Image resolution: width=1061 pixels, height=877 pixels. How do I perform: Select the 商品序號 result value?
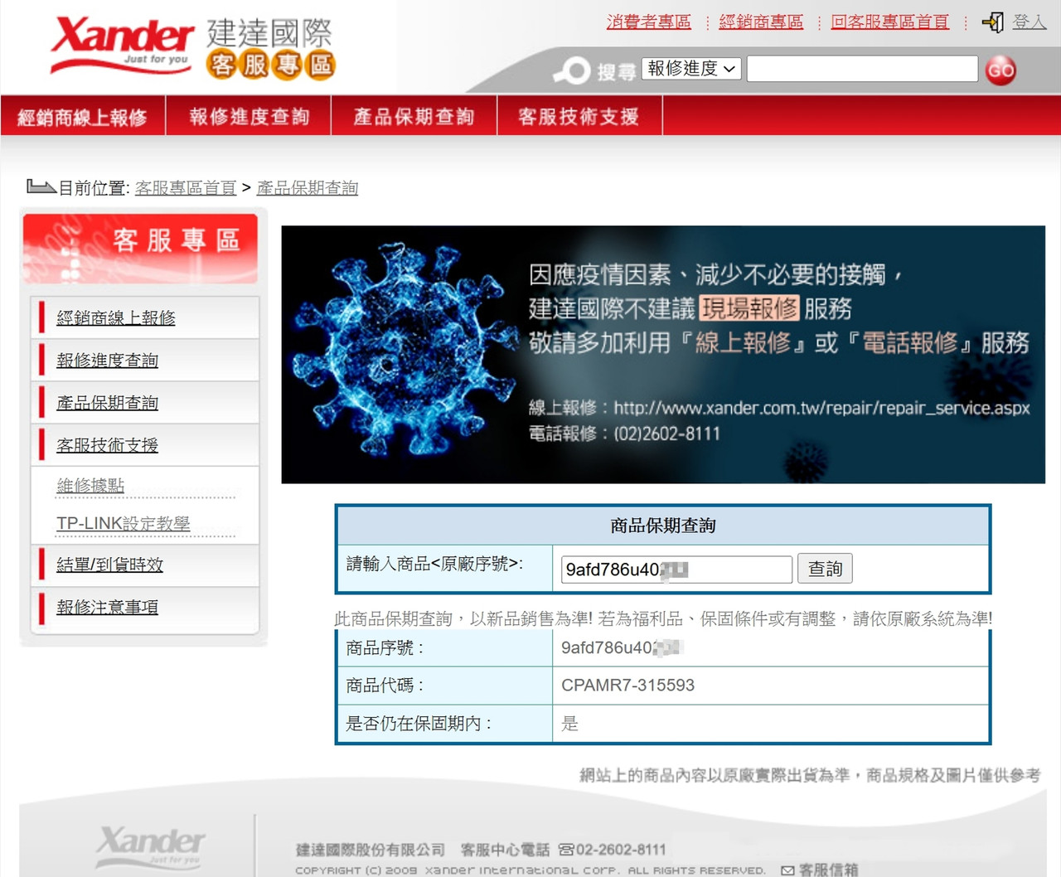[x=622, y=647]
